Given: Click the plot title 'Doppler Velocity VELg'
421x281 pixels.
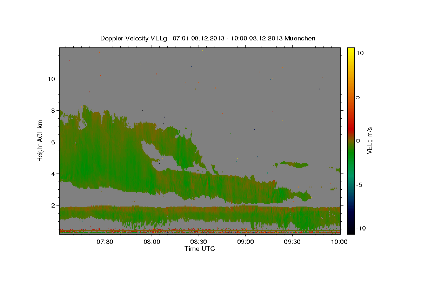Looking at the screenshot, I should point(134,38).
